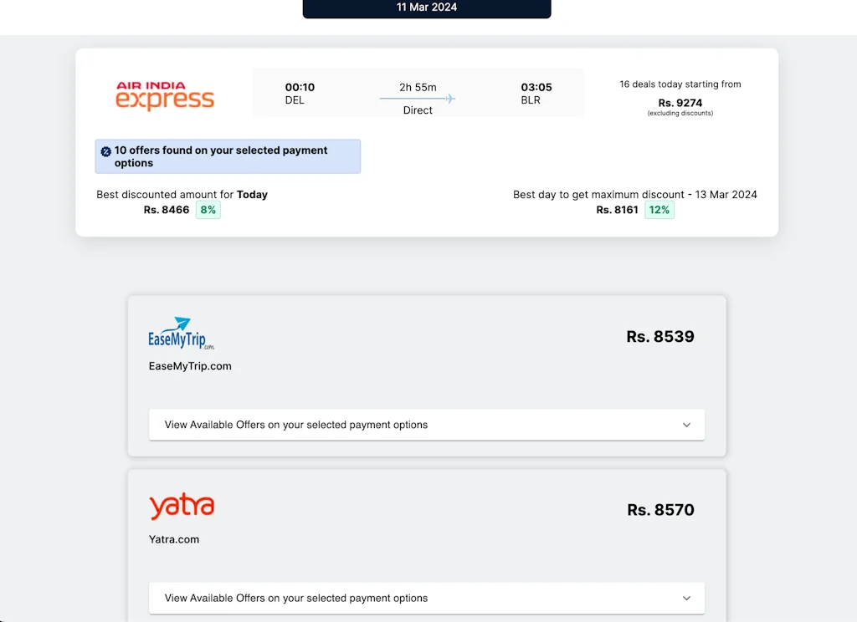Open the Air India Express flight summary card
This screenshot has width=857, height=622.
tap(427, 142)
